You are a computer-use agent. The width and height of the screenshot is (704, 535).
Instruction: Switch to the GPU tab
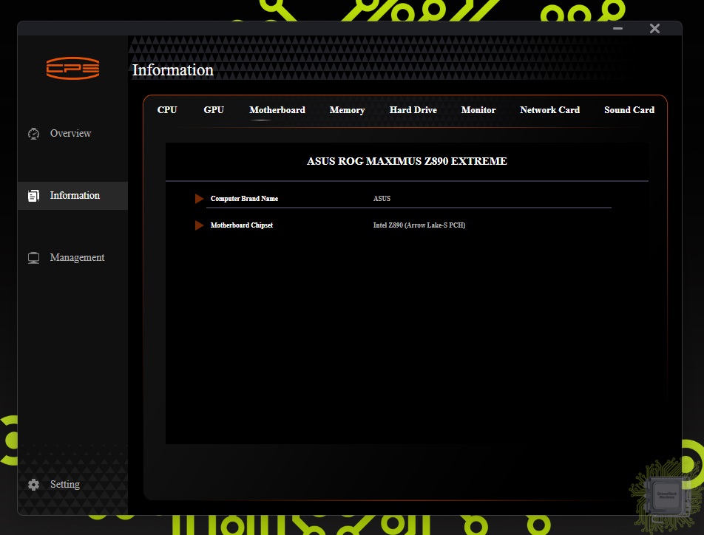point(214,110)
